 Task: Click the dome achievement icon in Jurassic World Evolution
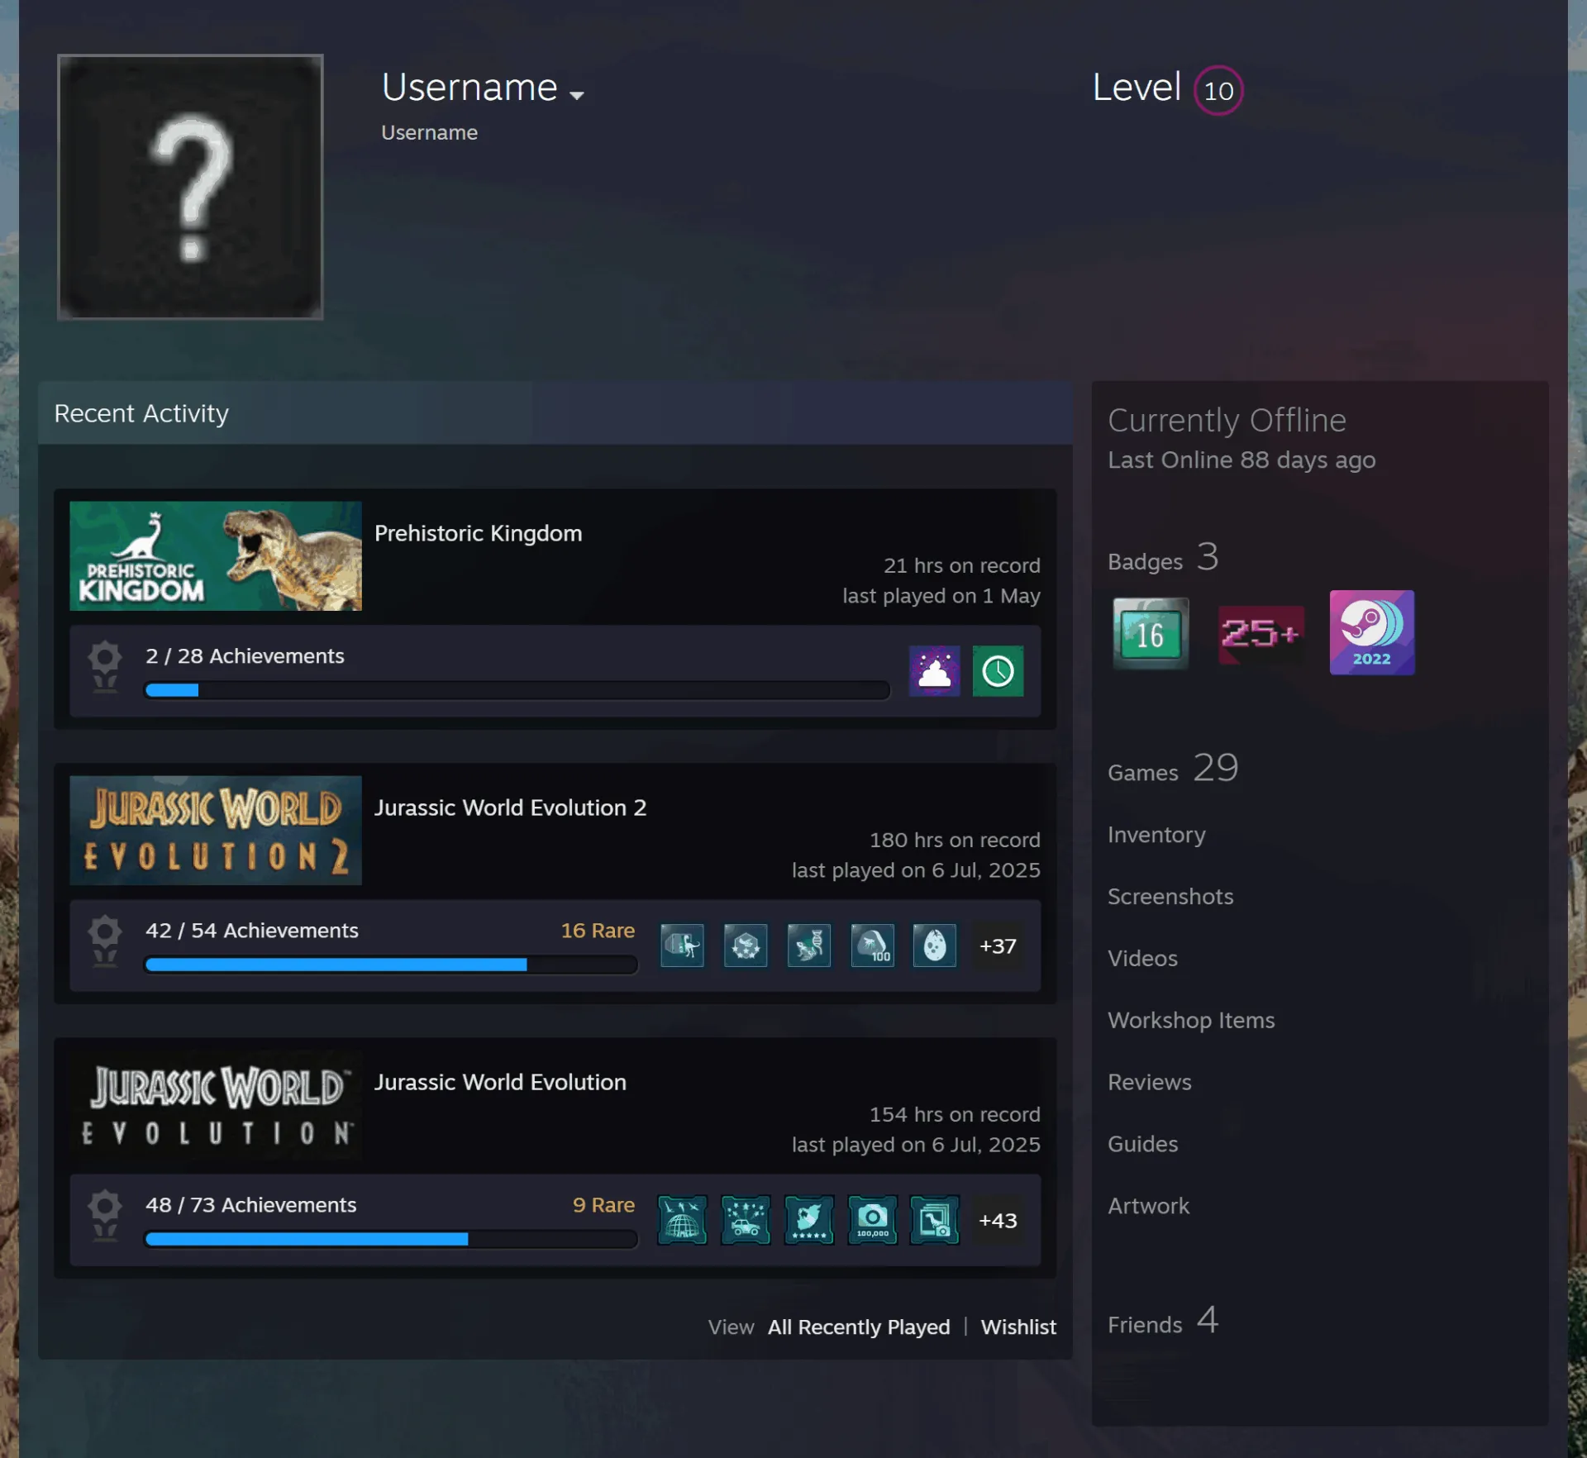[682, 1220]
